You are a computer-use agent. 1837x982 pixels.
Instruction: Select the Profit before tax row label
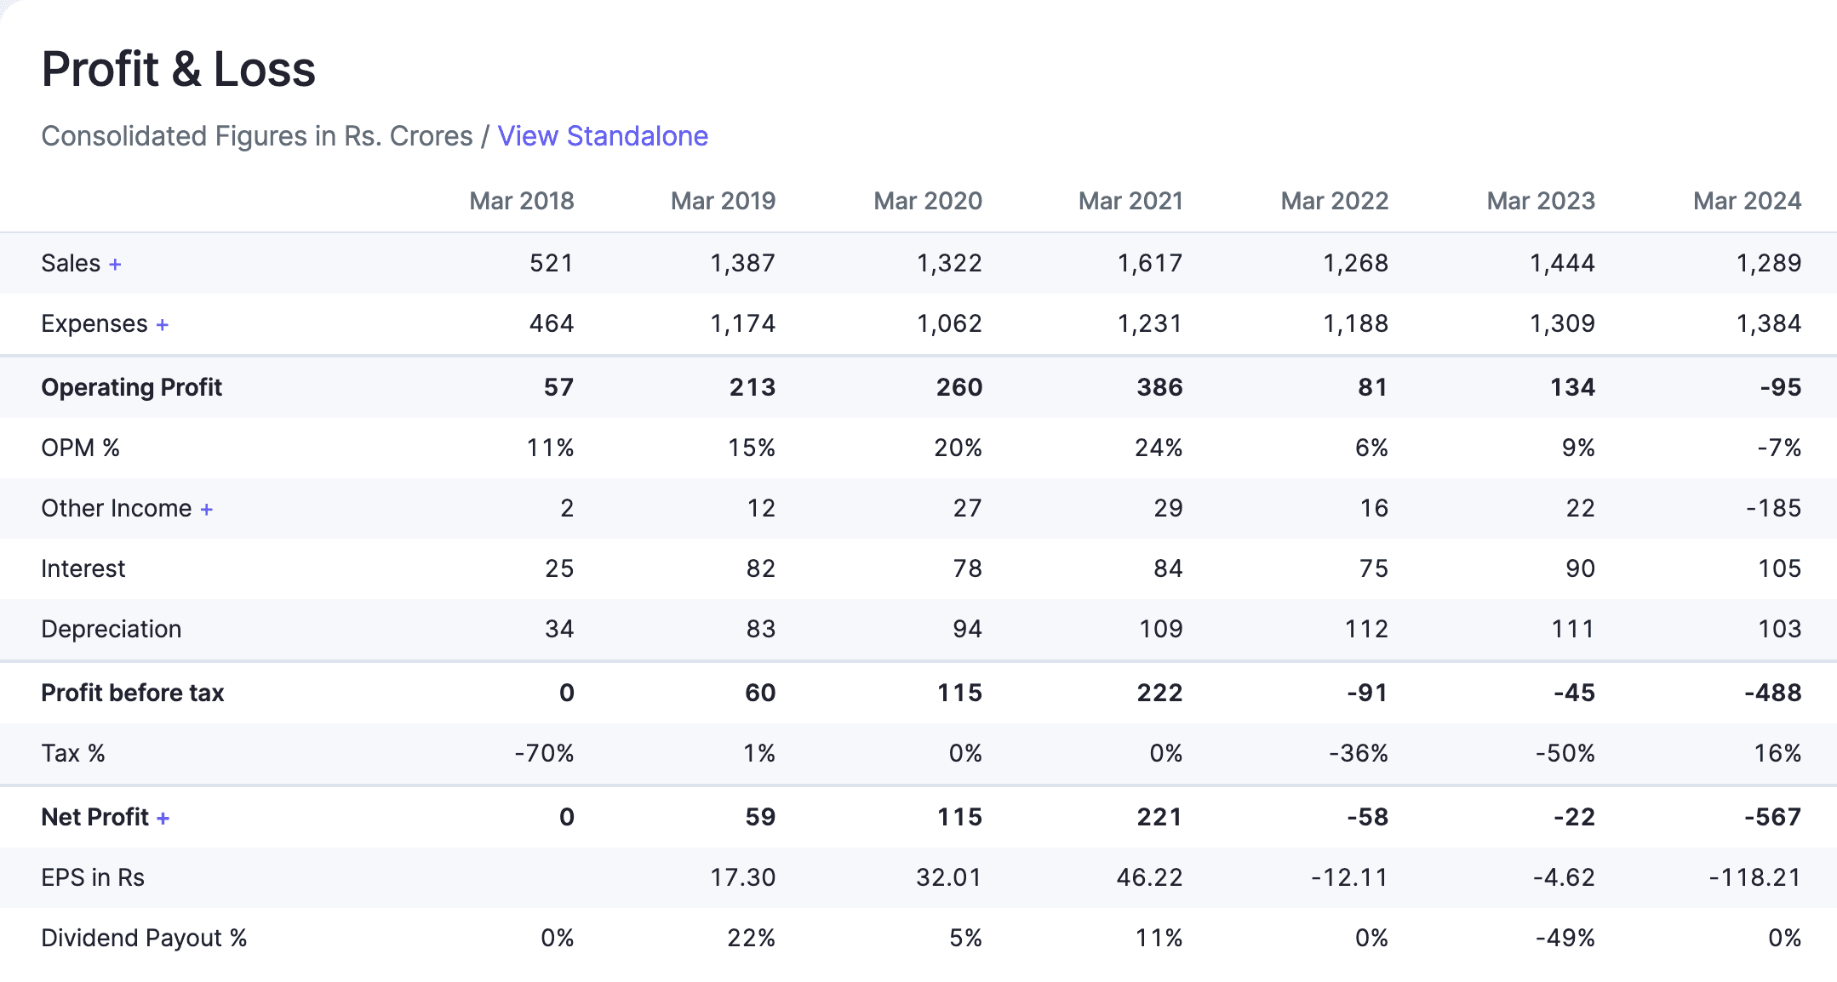click(x=133, y=692)
